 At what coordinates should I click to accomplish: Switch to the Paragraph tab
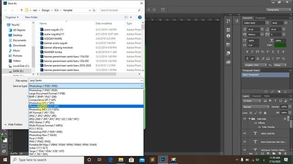click(x=260, y=18)
